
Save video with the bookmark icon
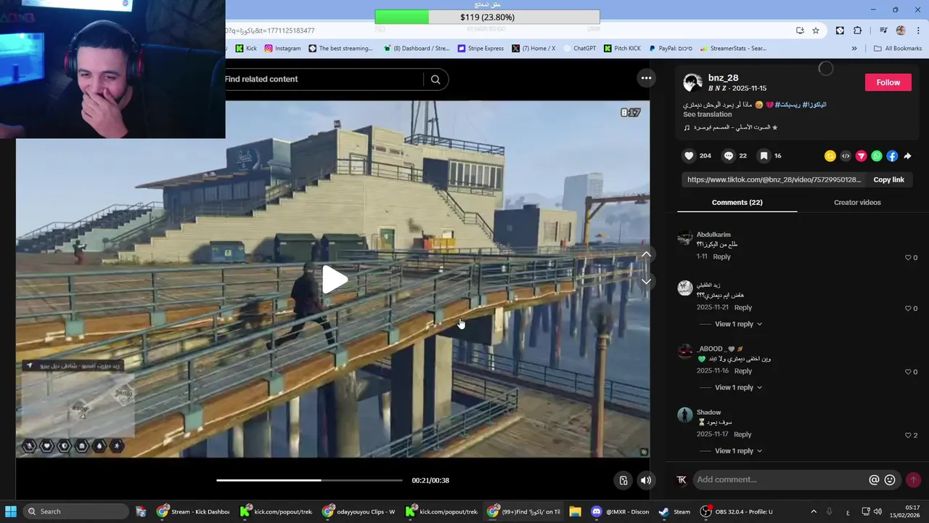point(764,155)
